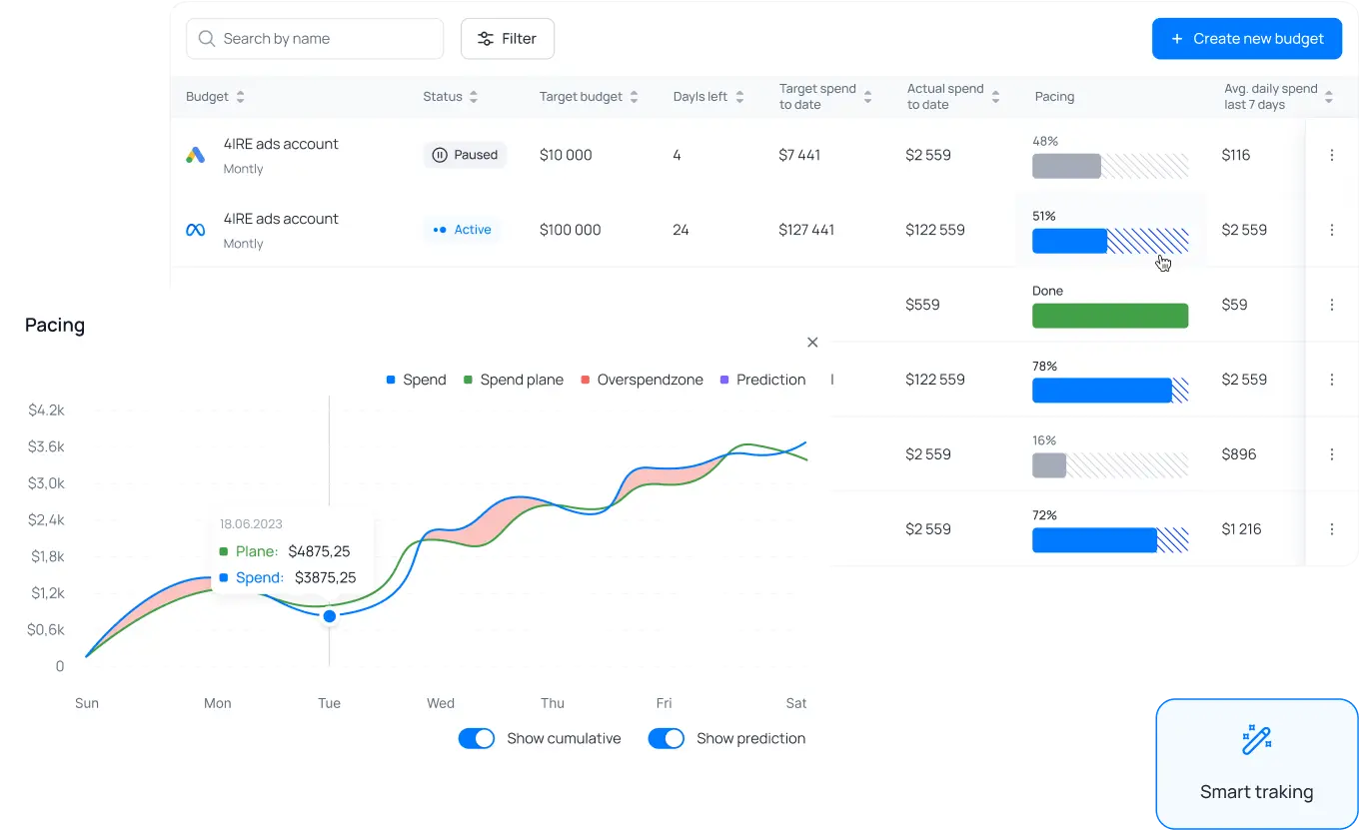Click the $7 441 target spend cell

tap(800, 155)
